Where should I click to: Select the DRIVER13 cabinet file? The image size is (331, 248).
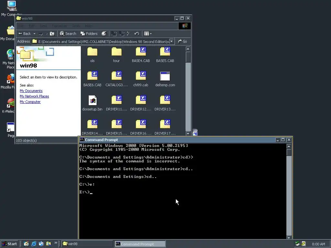pyautogui.click(x=165, y=103)
